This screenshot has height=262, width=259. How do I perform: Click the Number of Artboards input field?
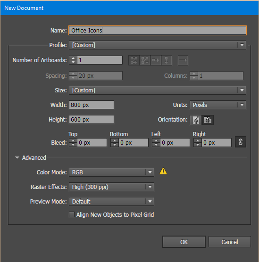point(100,60)
